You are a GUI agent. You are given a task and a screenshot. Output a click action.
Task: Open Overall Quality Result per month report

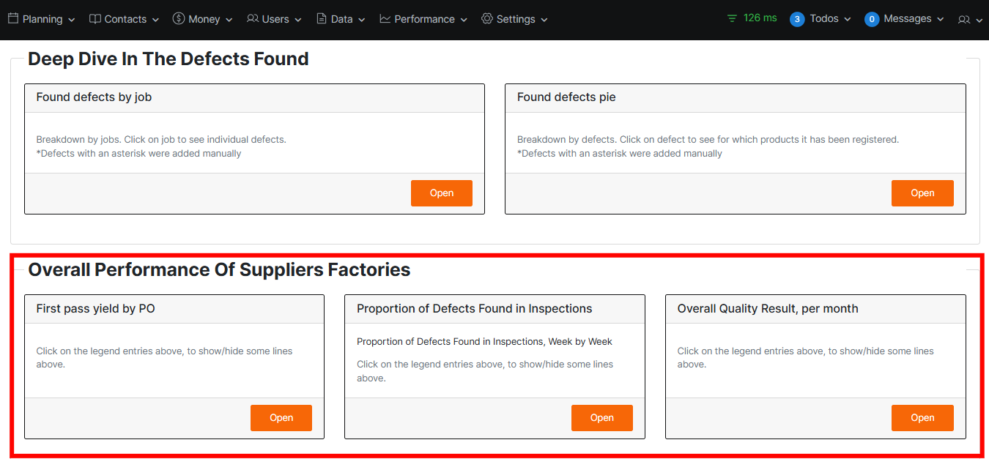922,418
